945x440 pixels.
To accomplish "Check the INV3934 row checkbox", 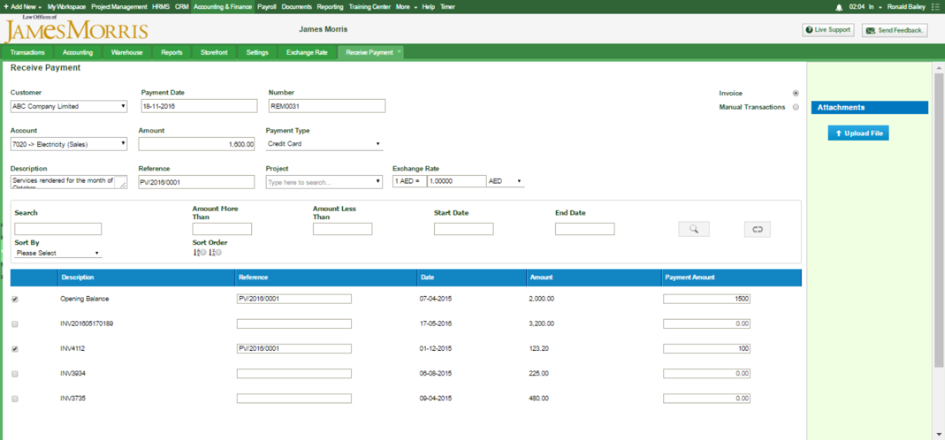I will pyautogui.click(x=15, y=374).
